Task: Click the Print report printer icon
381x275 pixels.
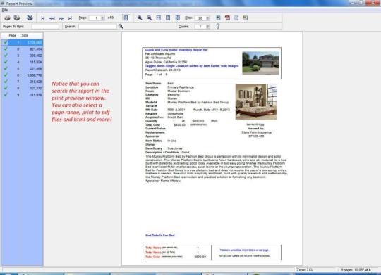Action: 7,18
